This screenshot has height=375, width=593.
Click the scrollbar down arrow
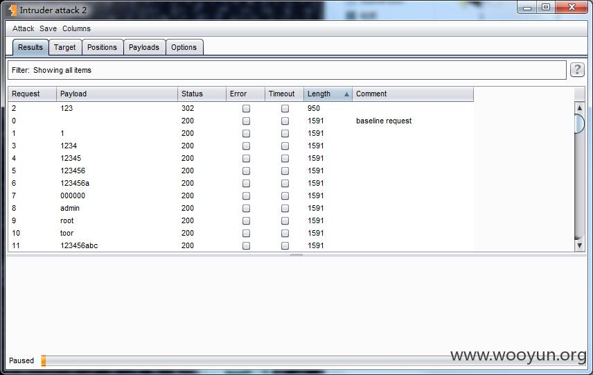tap(579, 245)
